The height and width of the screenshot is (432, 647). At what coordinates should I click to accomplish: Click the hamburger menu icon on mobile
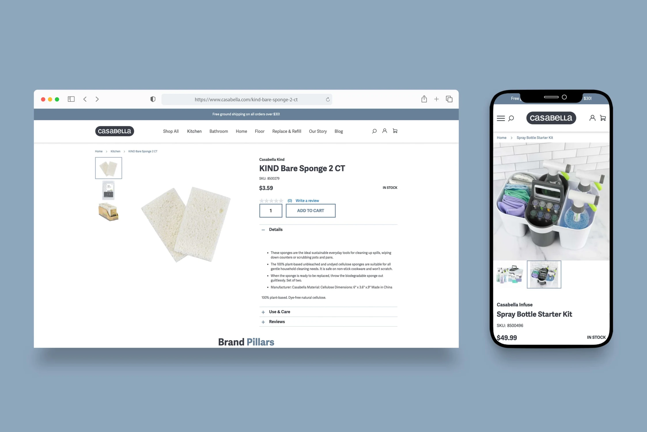500,118
